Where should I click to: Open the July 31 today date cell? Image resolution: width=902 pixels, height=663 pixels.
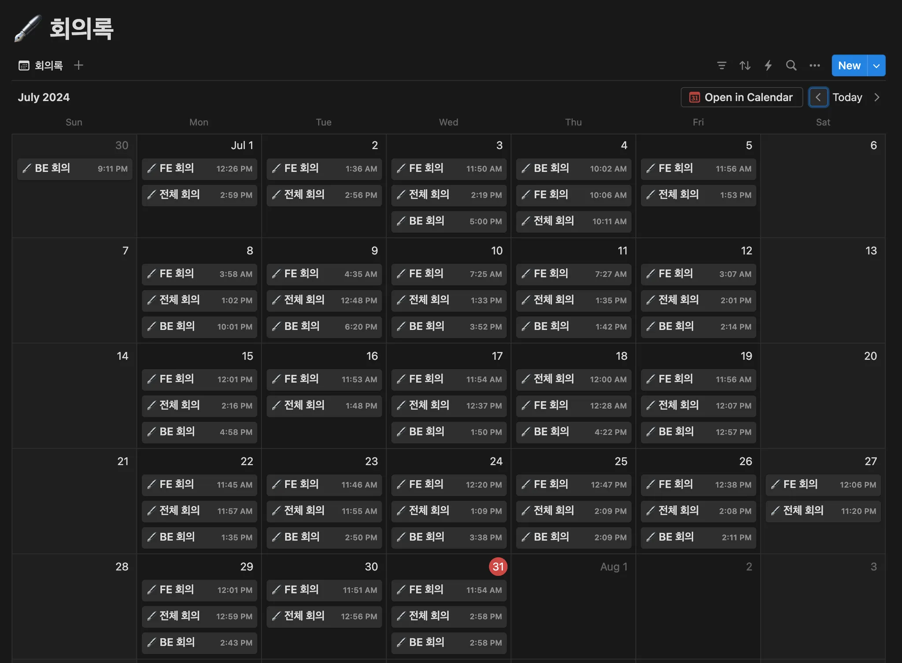pos(498,567)
